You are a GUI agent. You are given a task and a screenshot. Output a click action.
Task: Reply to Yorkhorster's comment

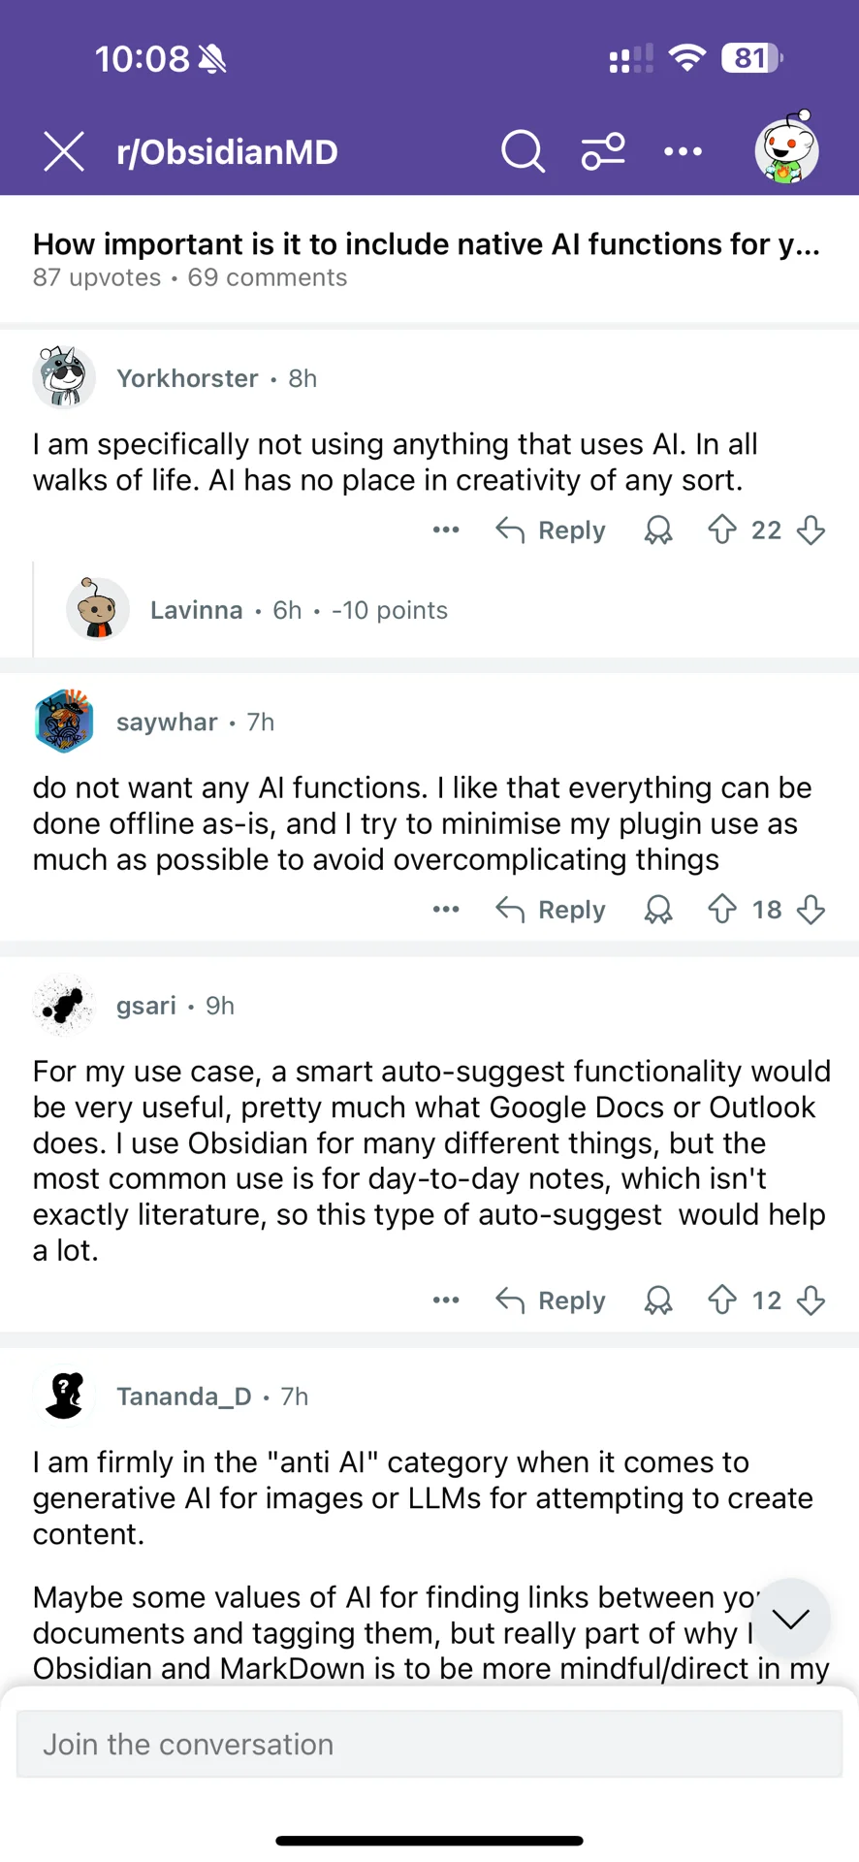click(x=551, y=530)
